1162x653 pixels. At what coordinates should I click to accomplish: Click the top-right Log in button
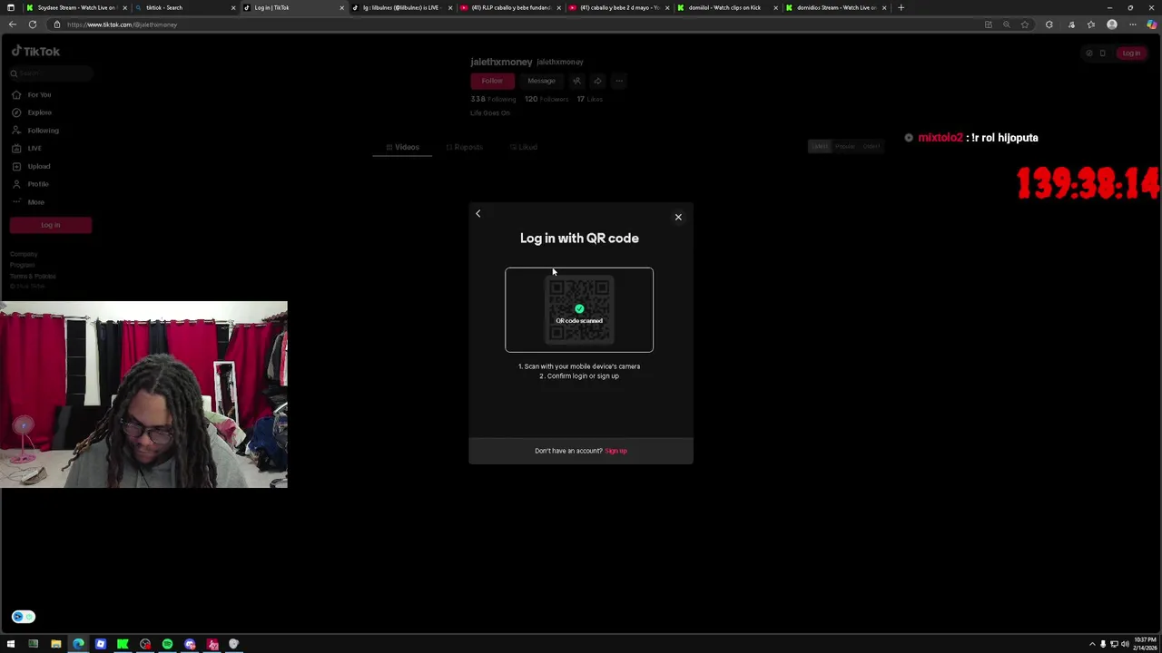point(1131,54)
